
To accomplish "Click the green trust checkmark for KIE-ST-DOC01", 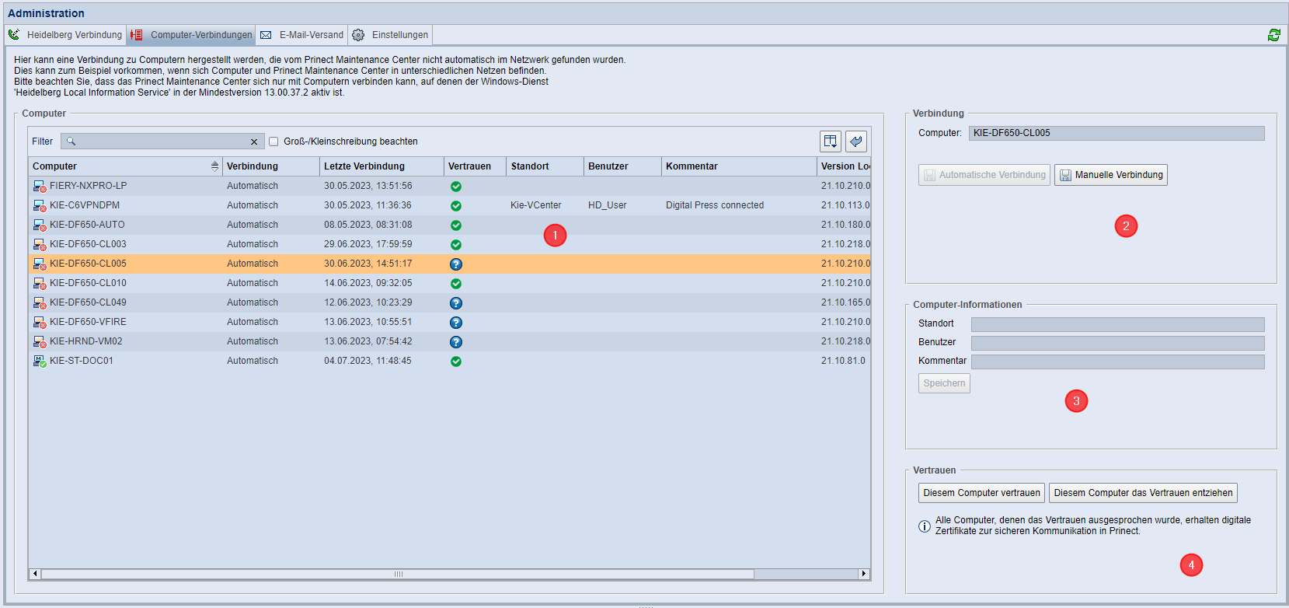I will click(456, 362).
